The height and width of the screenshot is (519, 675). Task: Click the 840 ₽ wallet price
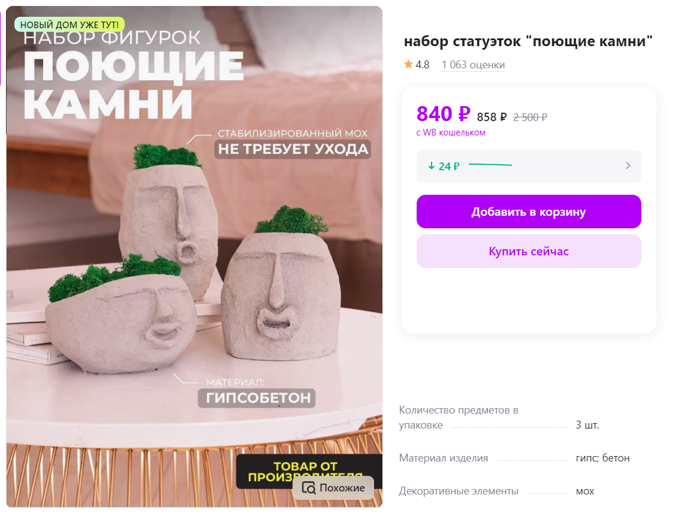[x=443, y=114]
